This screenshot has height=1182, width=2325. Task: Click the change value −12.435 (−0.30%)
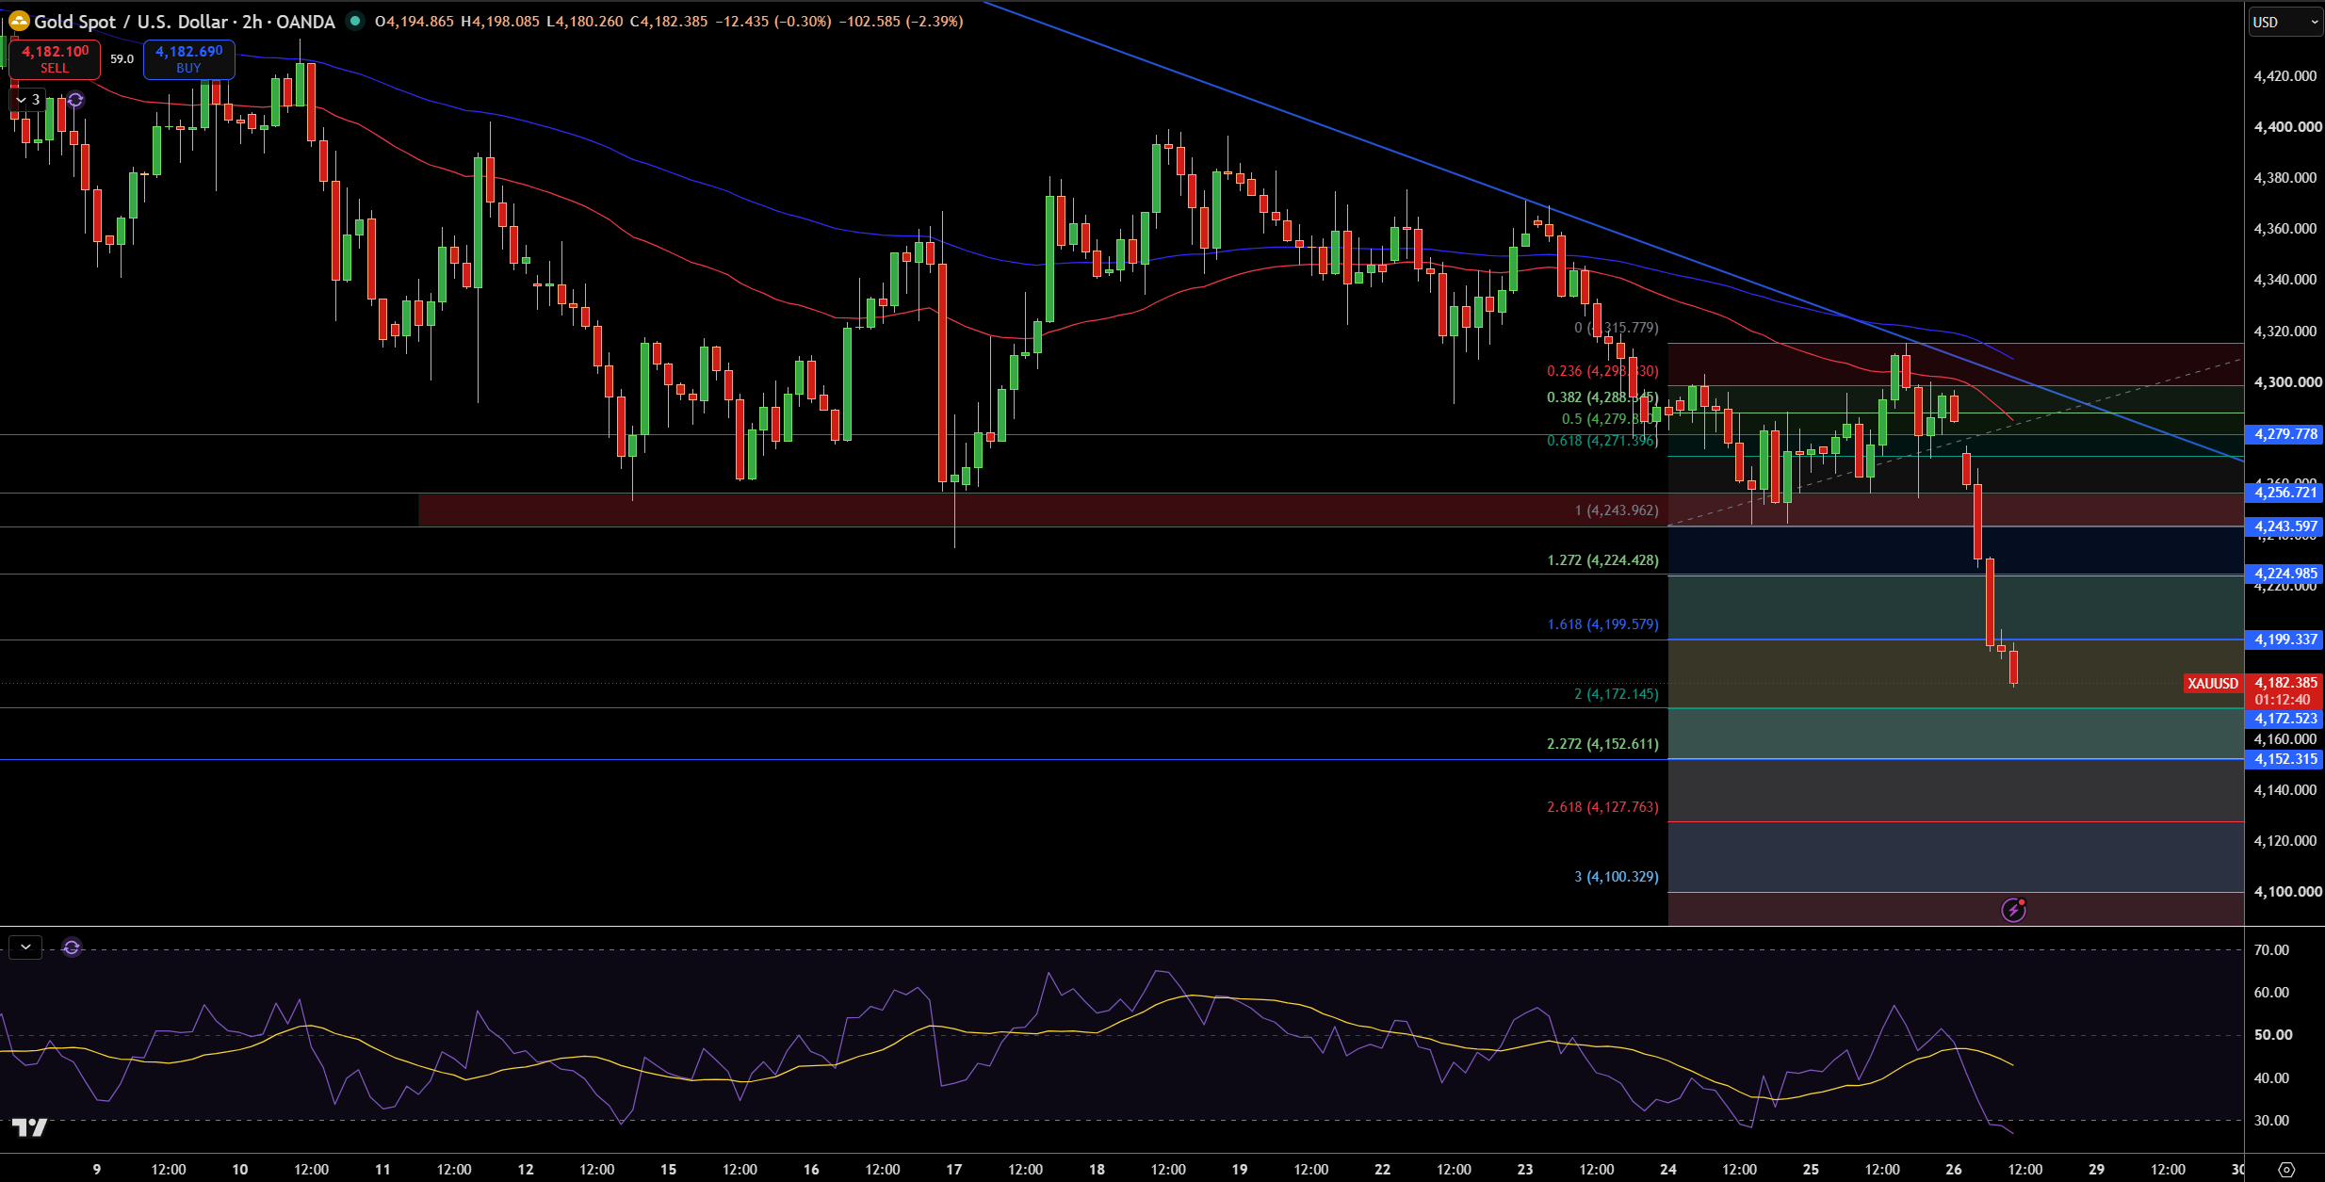tap(772, 21)
